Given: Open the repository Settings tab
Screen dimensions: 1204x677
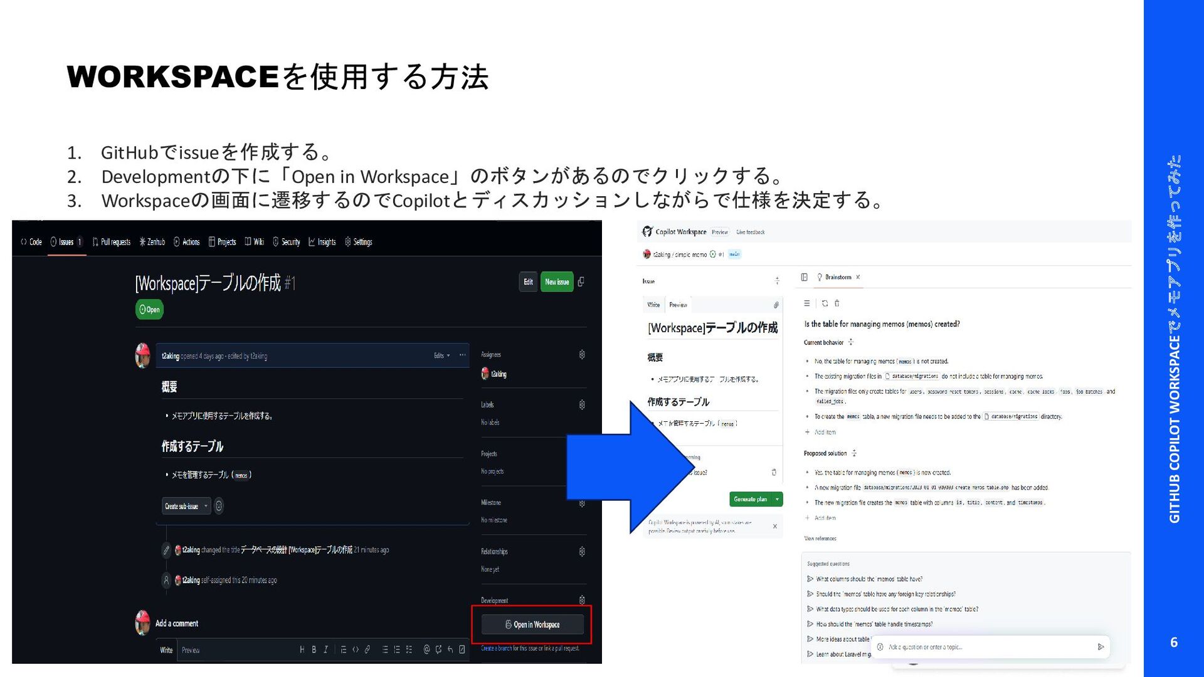Looking at the screenshot, I should (x=359, y=242).
